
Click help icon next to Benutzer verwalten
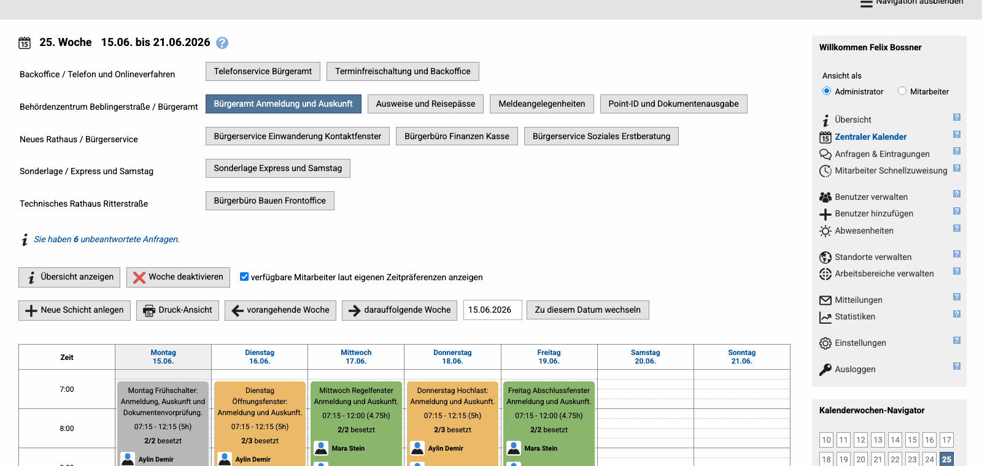(957, 194)
